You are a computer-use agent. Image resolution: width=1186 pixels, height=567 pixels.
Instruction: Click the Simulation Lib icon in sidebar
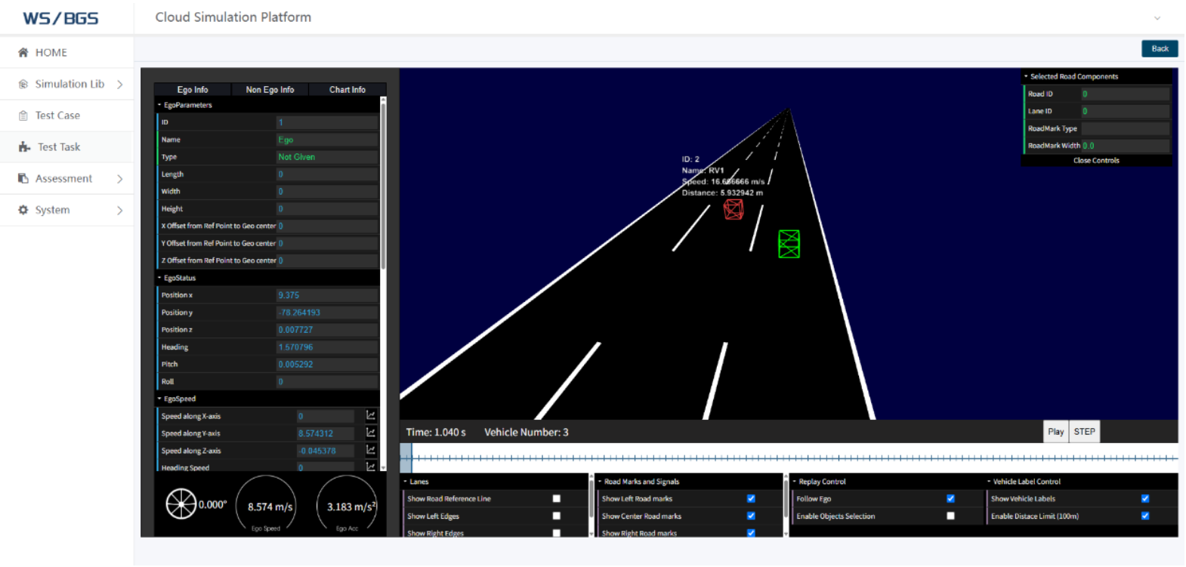pyautogui.click(x=23, y=84)
